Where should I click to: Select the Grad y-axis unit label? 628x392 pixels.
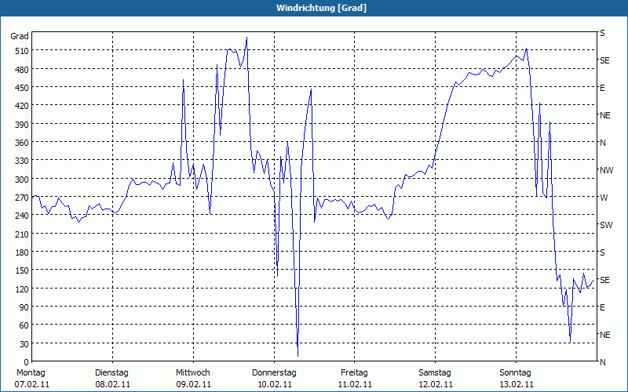click(x=20, y=36)
